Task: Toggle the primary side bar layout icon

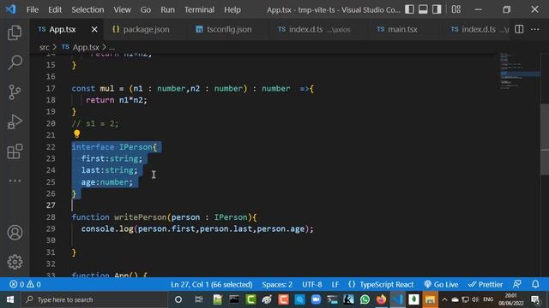Action: click(x=409, y=9)
